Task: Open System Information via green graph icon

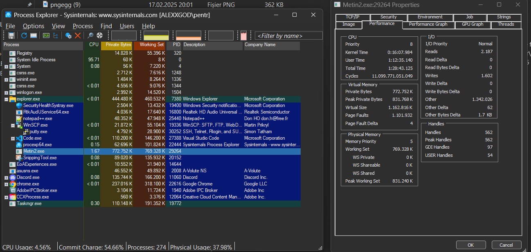Action: pos(46,36)
